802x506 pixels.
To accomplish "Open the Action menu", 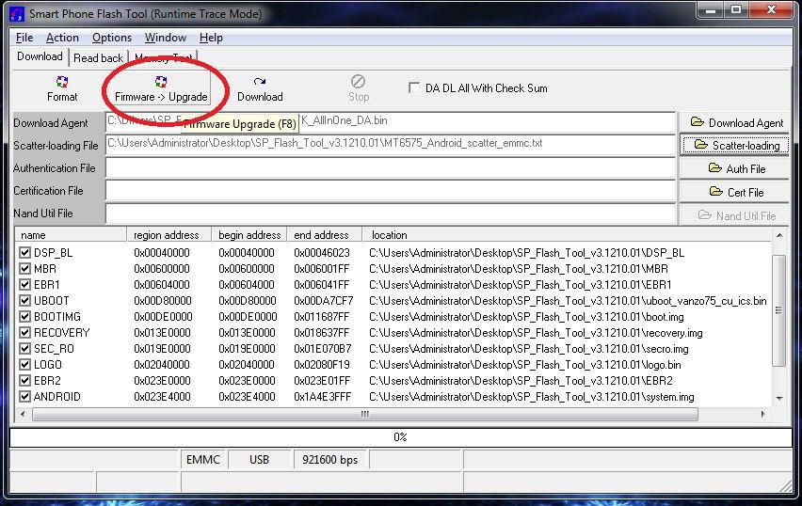I will point(62,38).
